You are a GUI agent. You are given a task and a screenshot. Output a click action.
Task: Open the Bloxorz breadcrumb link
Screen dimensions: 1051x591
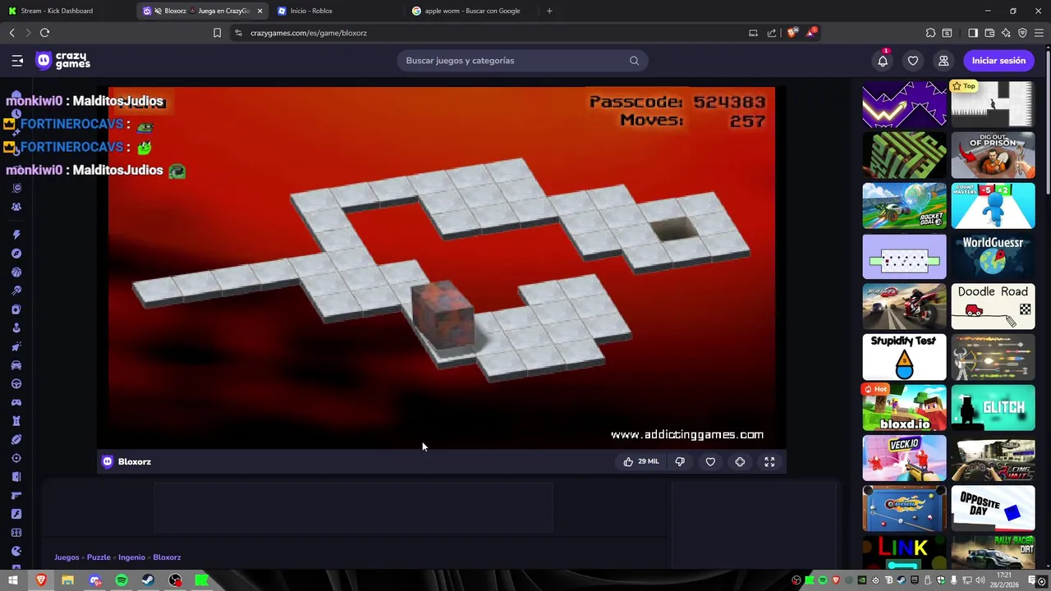click(167, 557)
